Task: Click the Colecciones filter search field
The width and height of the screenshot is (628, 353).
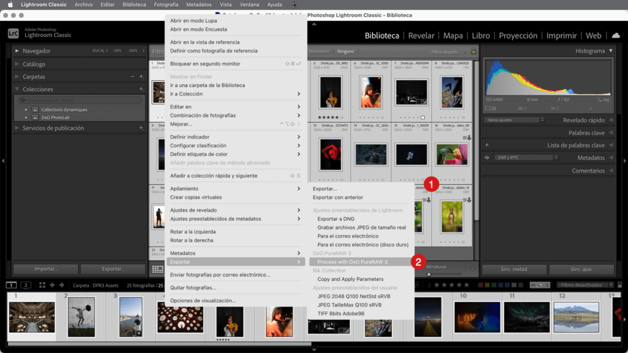Action: pos(80,100)
